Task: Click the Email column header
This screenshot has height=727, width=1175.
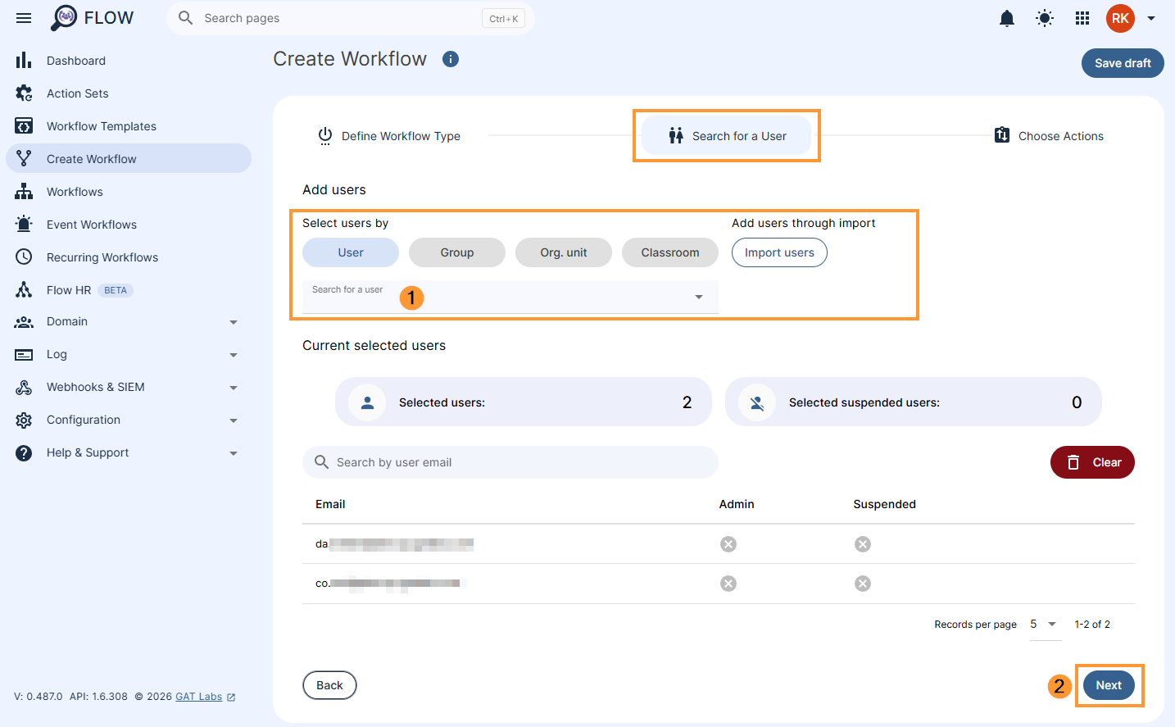Action: coord(330,504)
